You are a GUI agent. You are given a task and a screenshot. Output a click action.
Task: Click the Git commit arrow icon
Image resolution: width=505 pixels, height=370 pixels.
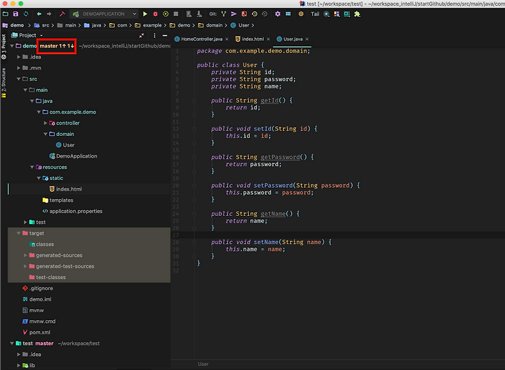coord(234,14)
